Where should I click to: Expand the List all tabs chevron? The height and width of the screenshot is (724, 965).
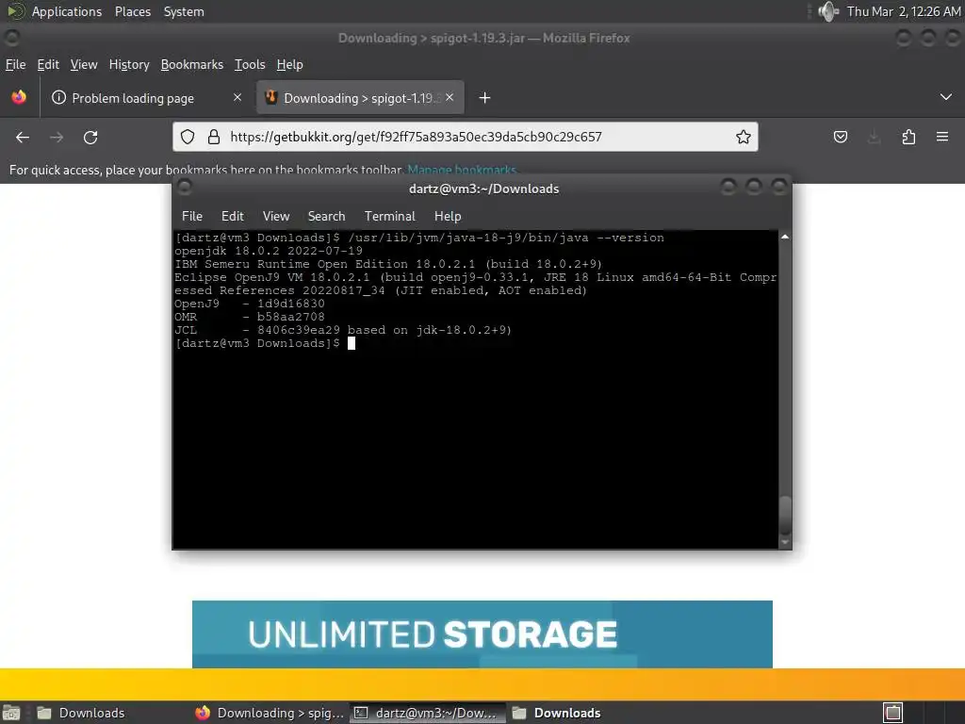pyautogui.click(x=946, y=97)
